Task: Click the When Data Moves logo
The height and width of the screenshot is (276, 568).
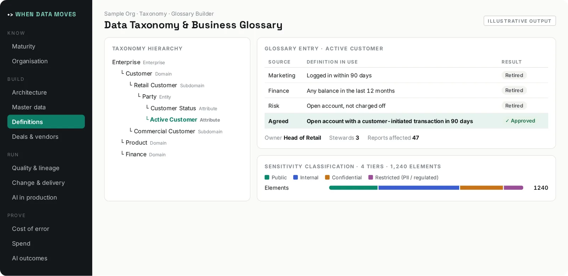Action: [42, 15]
